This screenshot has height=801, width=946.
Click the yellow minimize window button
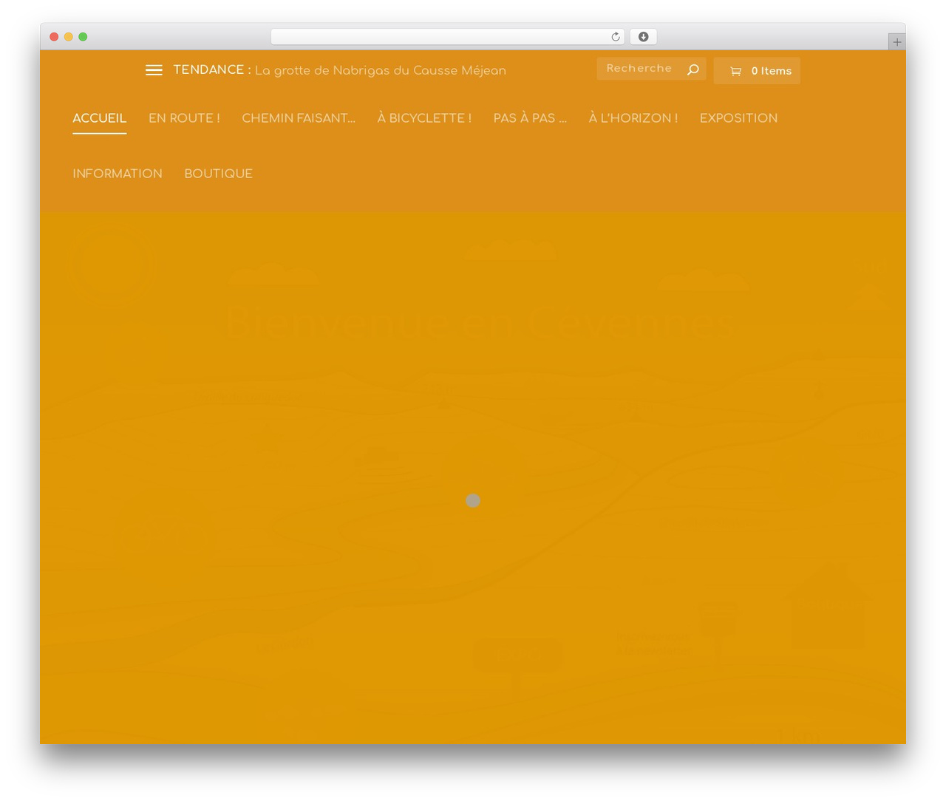click(x=69, y=37)
